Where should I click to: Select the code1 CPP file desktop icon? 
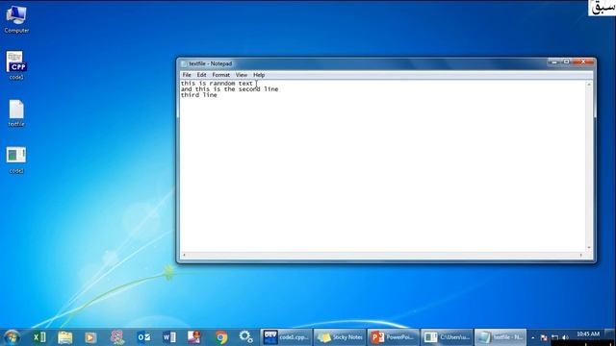point(16,65)
